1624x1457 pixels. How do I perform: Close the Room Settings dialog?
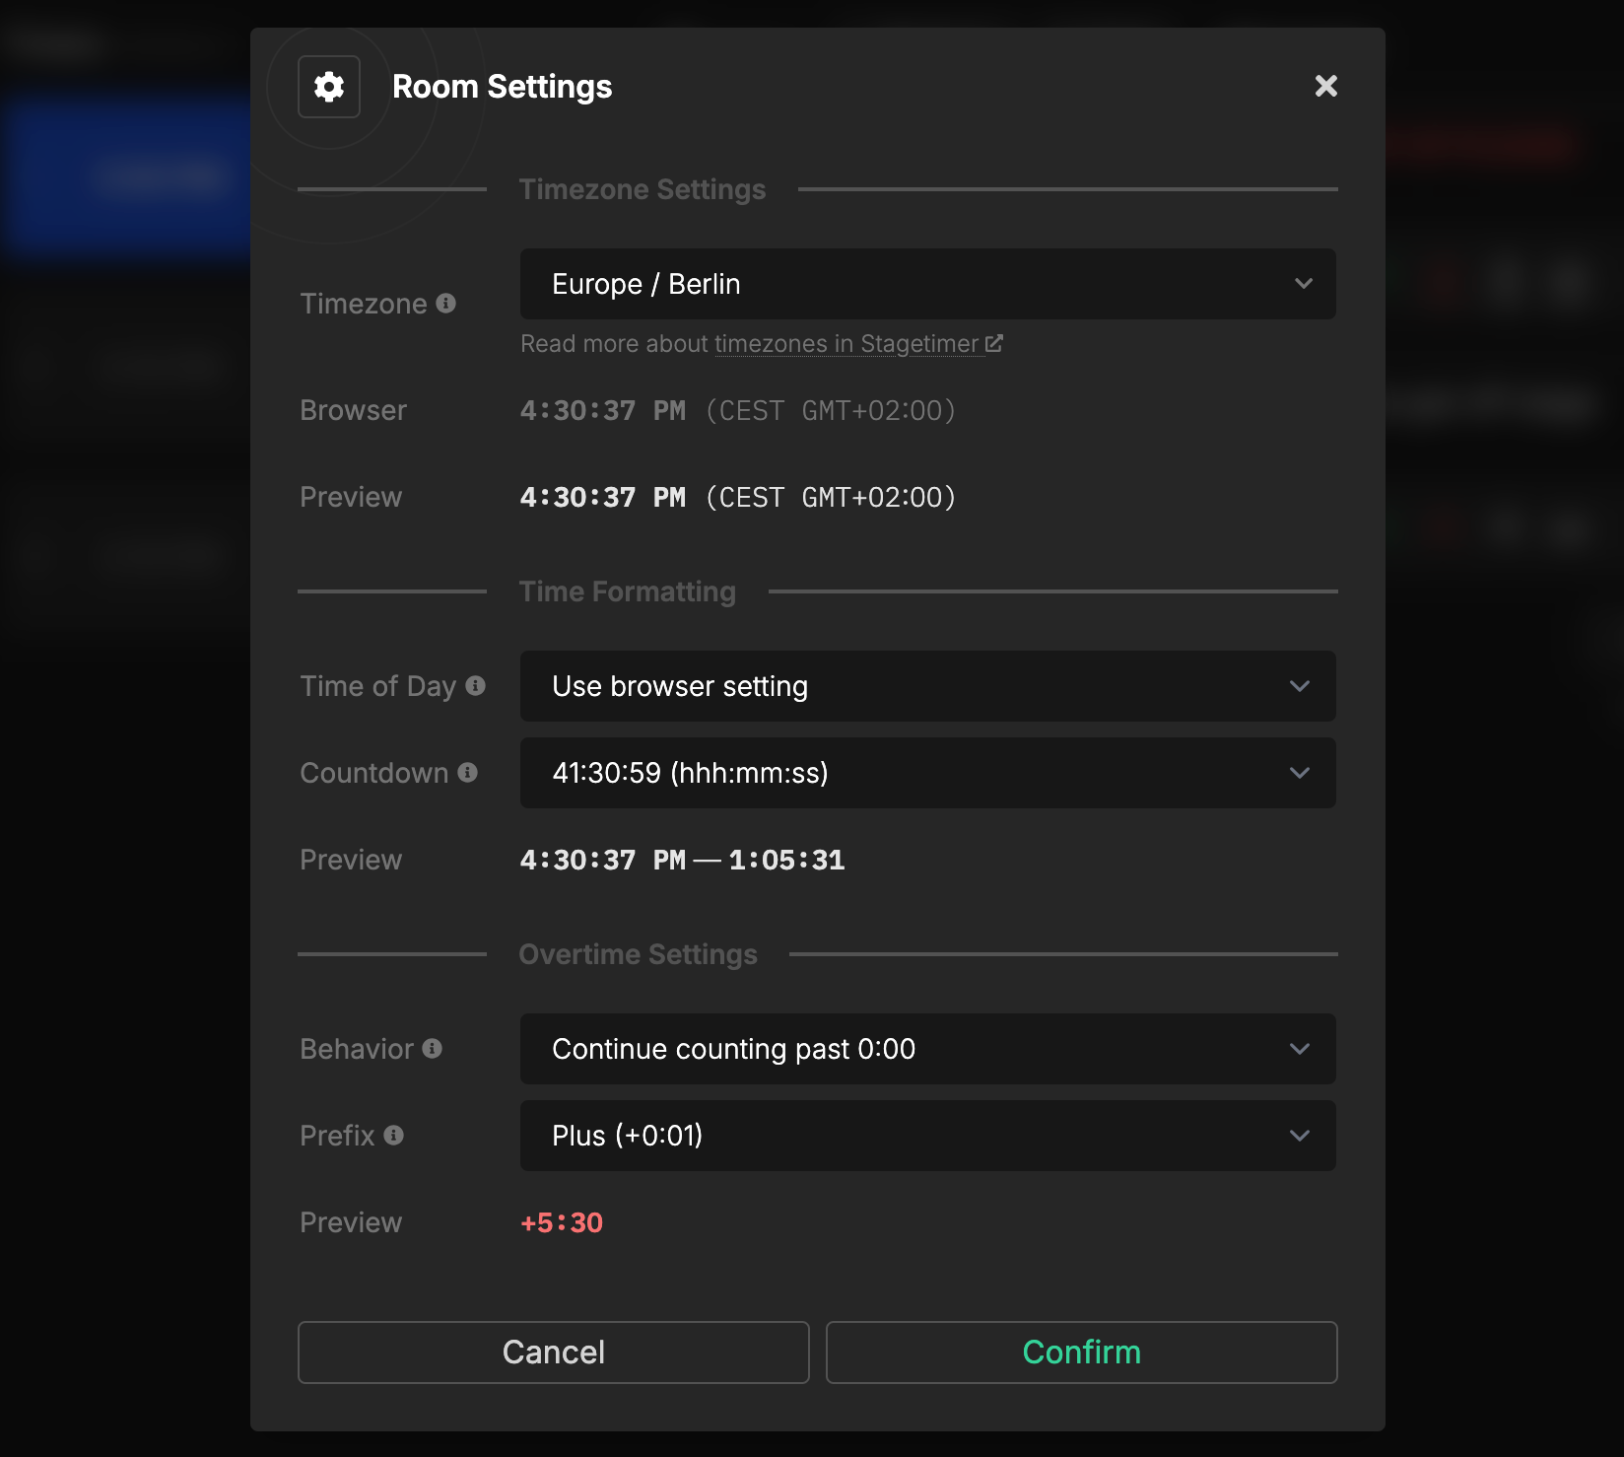point(1325,87)
